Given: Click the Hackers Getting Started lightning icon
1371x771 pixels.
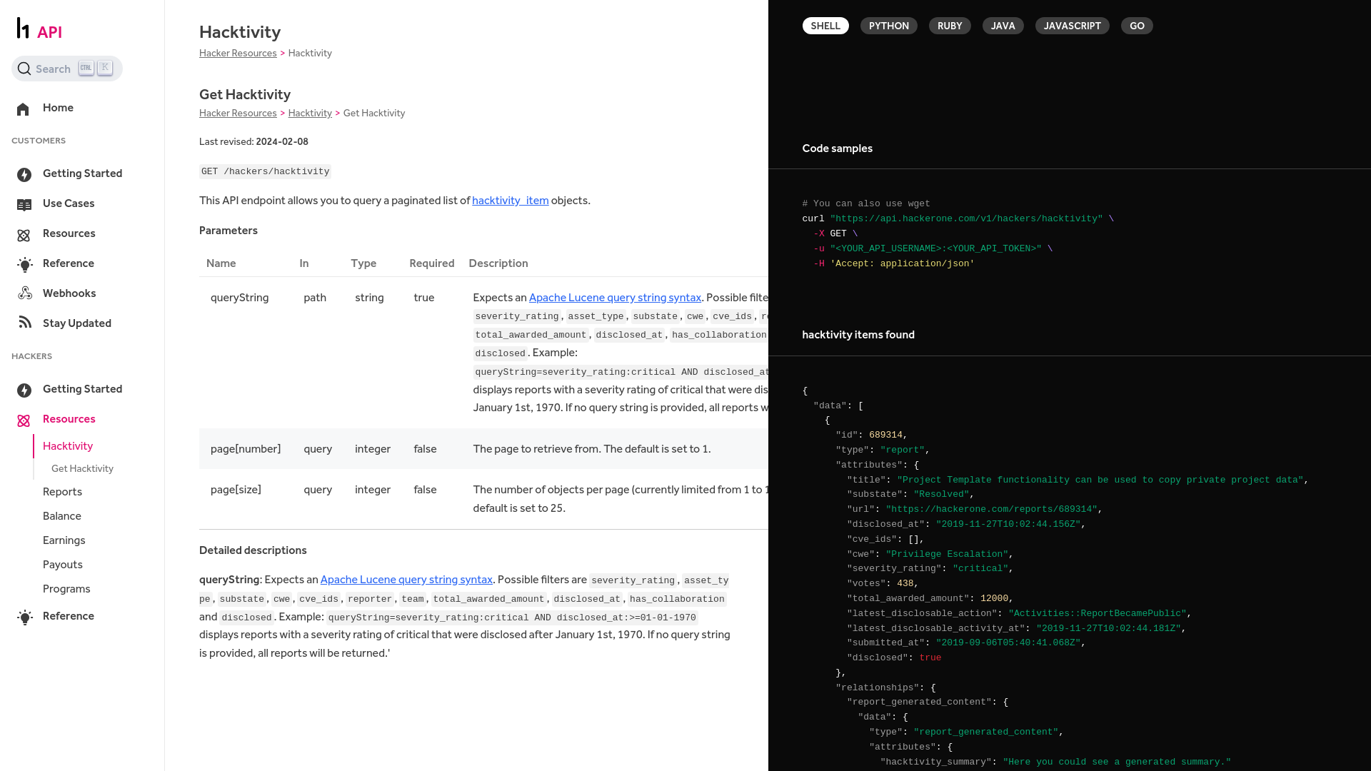Looking at the screenshot, I should pyautogui.click(x=24, y=390).
